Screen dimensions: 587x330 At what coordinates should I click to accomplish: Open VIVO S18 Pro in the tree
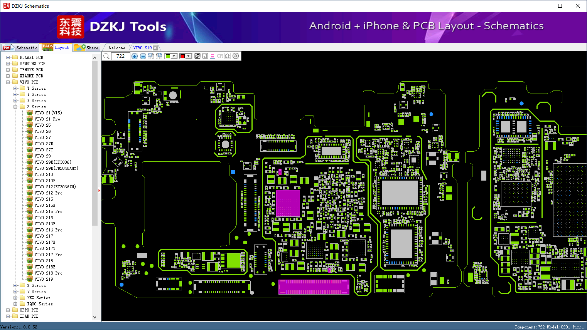pyautogui.click(x=49, y=273)
